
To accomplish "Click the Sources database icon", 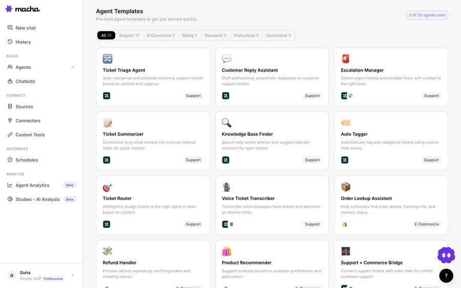I will (10, 106).
